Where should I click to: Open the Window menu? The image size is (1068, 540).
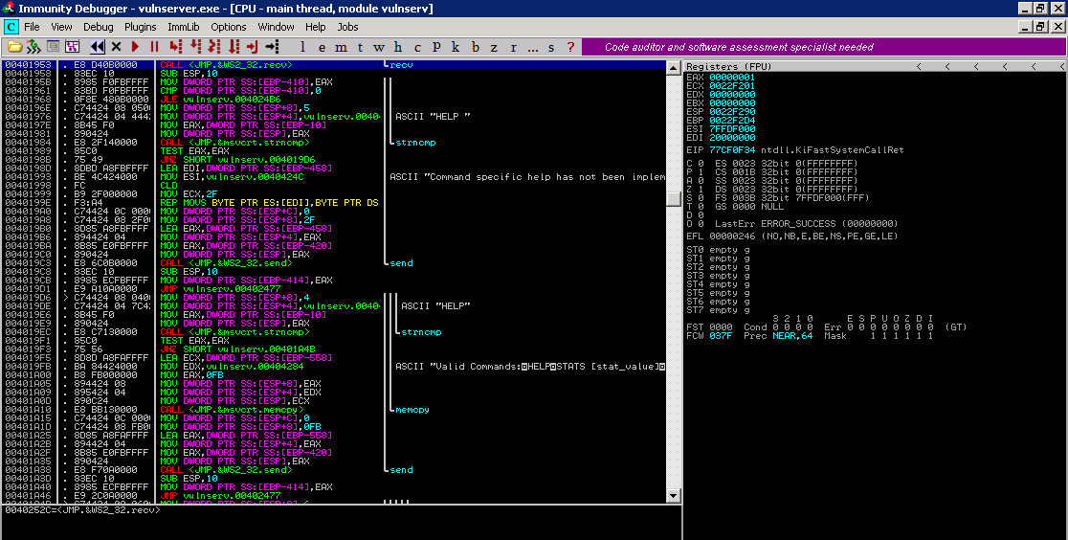click(276, 27)
